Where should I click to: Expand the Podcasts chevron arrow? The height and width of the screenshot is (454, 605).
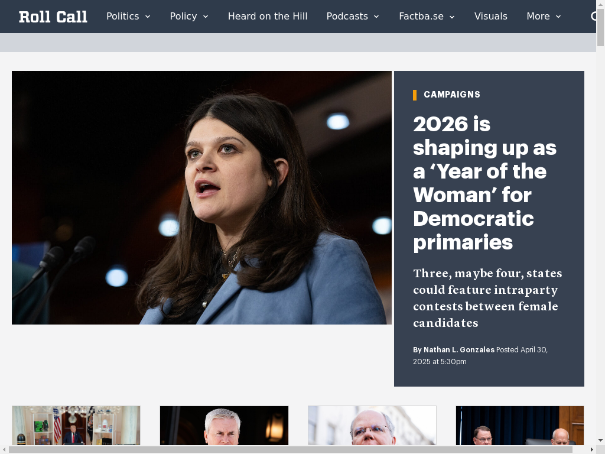pos(376,17)
